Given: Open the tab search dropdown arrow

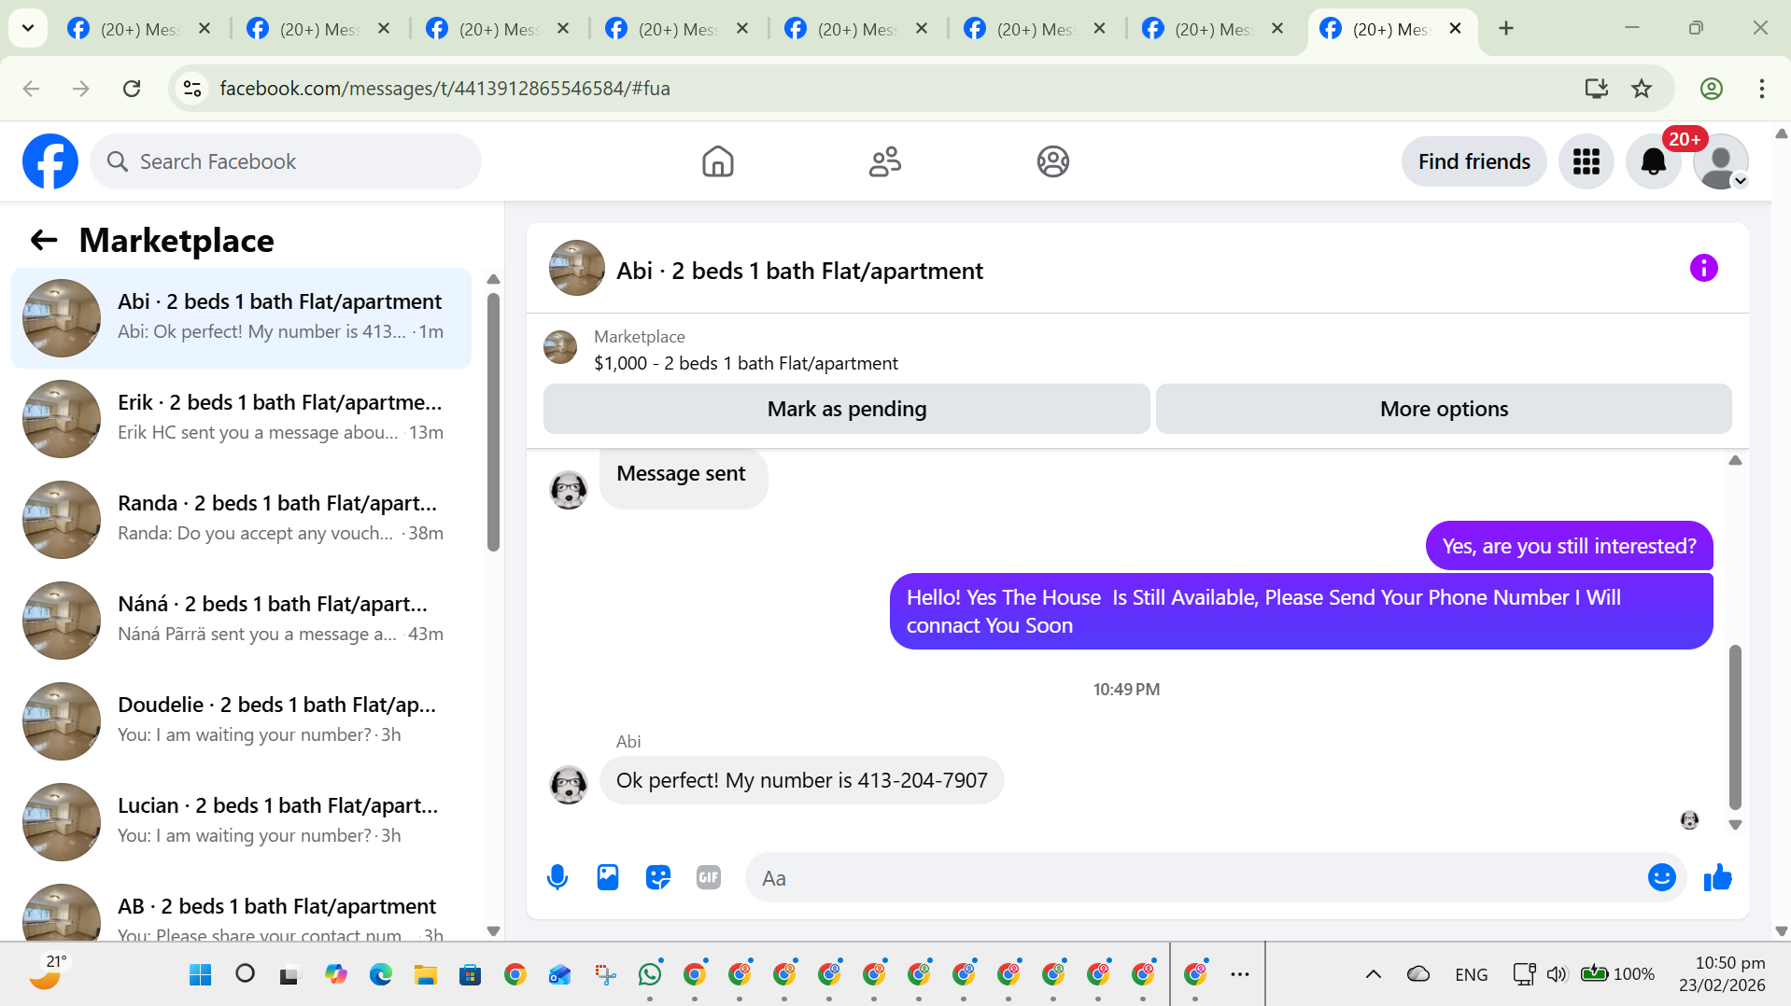Looking at the screenshot, I should 28,28.
